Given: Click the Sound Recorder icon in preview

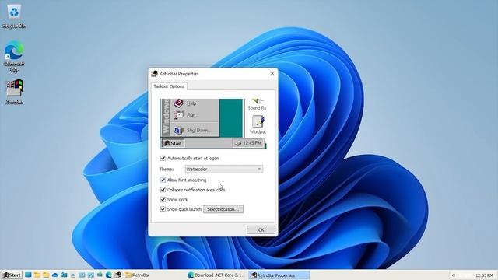Looking at the screenshot, I should click(258, 101).
